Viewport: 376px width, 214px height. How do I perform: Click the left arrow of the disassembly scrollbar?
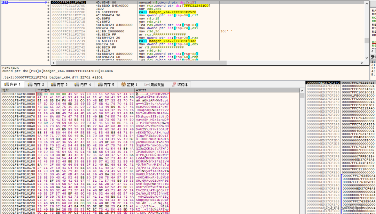click(53, 63)
